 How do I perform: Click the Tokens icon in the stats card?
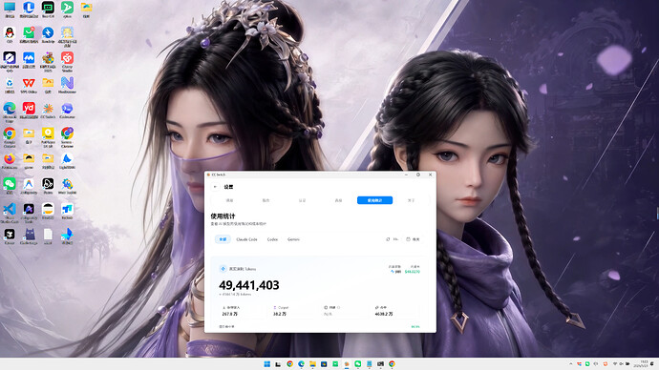coord(223,269)
